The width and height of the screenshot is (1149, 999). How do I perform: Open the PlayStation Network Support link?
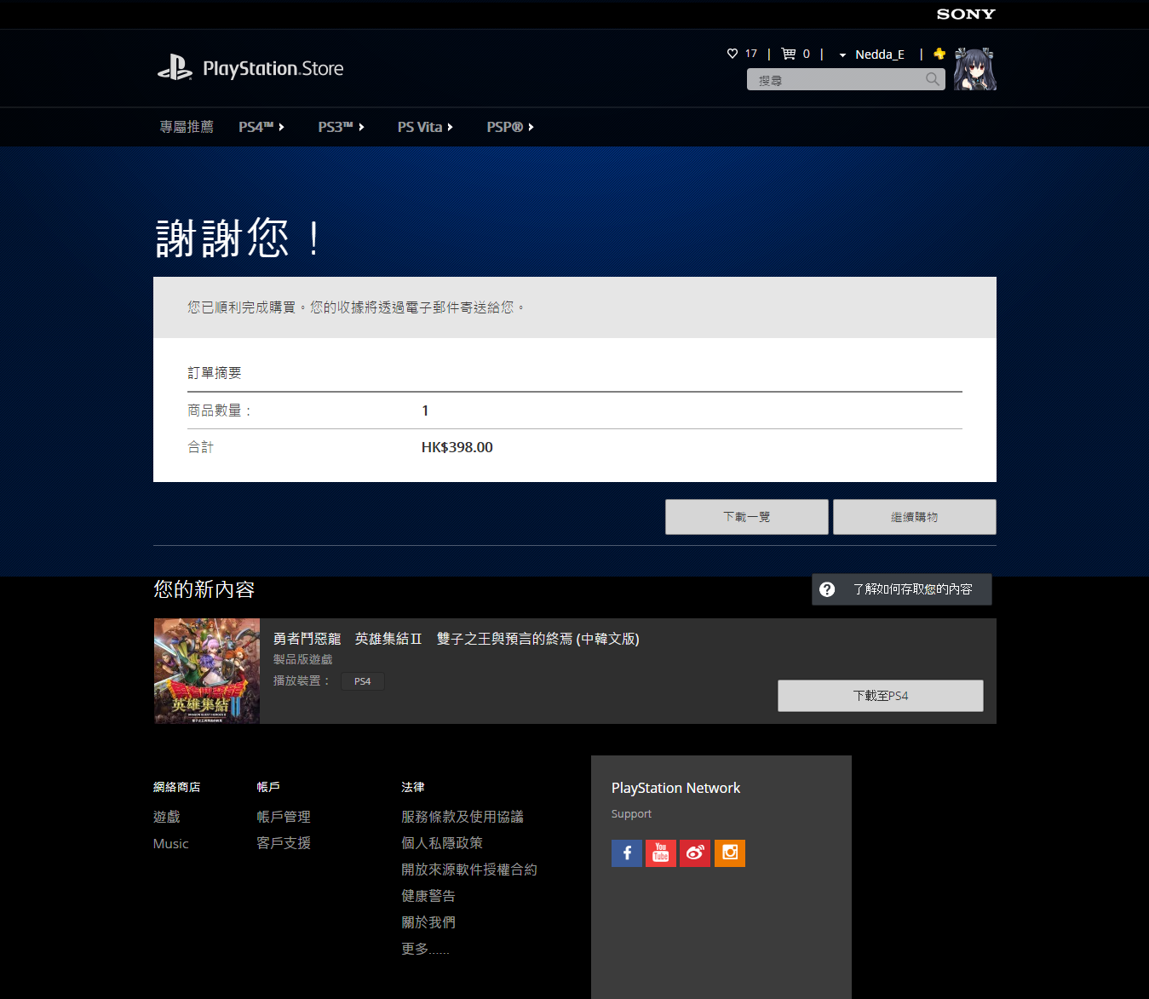(x=631, y=814)
